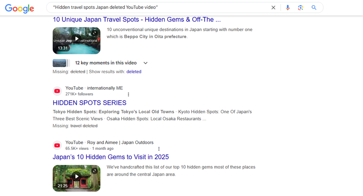Open options menu for internationally ME result
363x196 pixels.
(128, 95)
